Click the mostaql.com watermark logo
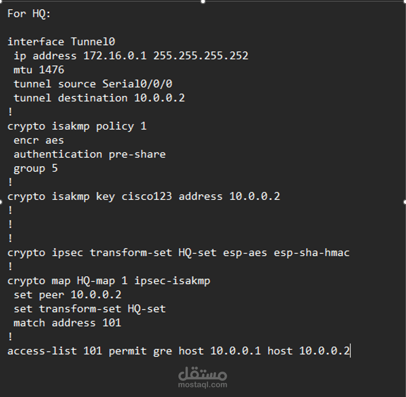Image resolution: width=406 pixels, height=397 pixels. pyautogui.click(x=202, y=377)
